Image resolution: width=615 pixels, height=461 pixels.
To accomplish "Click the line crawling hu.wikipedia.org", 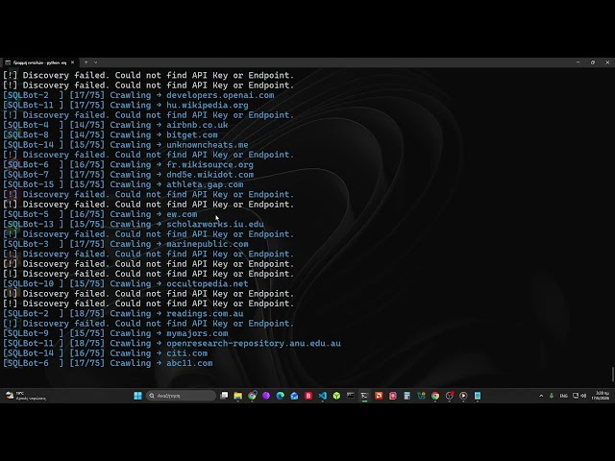I will [x=126, y=105].
